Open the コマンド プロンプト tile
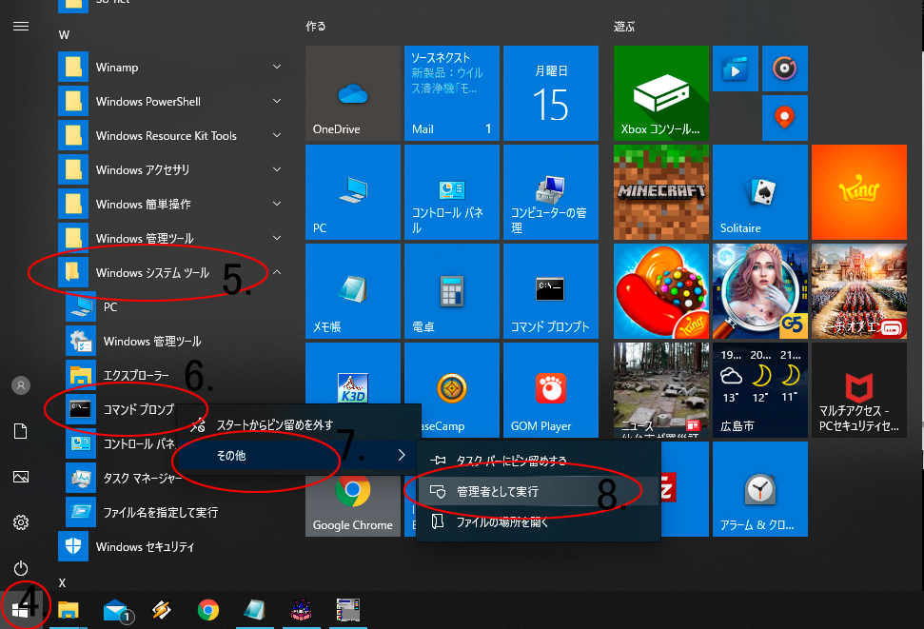Image resolution: width=924 pixels, height=629 pixels. tap(550, 291)
